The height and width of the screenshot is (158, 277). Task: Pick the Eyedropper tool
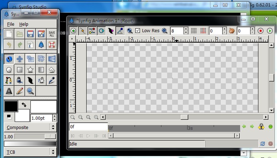52,80
